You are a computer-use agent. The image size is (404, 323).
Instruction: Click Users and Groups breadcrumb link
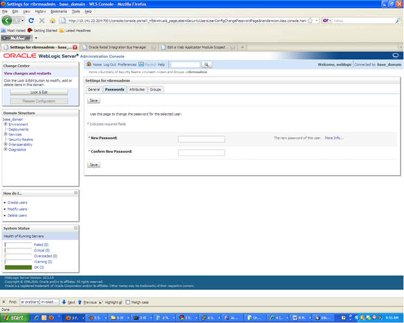[x=171, y=72]
